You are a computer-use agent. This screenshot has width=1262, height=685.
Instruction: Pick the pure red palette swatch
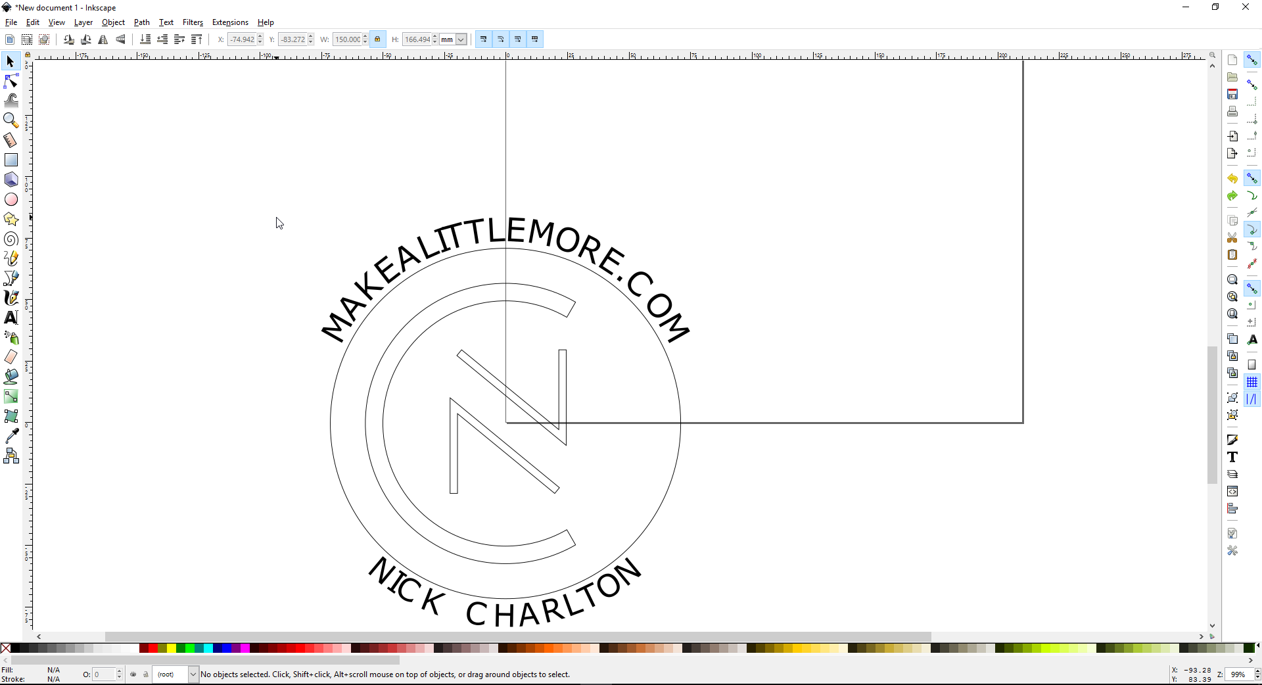click(153, 648)
